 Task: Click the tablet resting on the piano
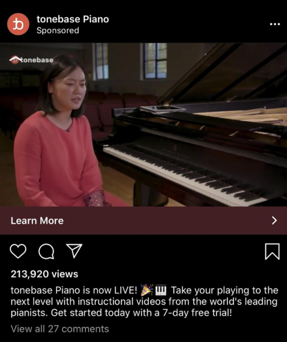point(162,109)
